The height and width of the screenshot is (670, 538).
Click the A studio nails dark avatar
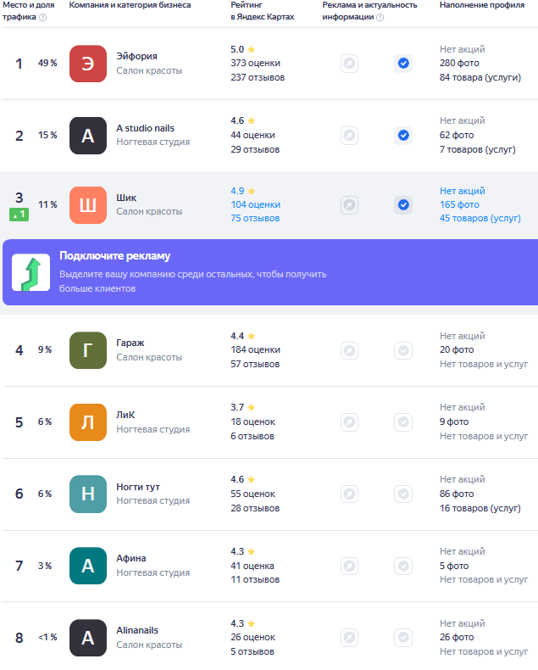(88, 136)
